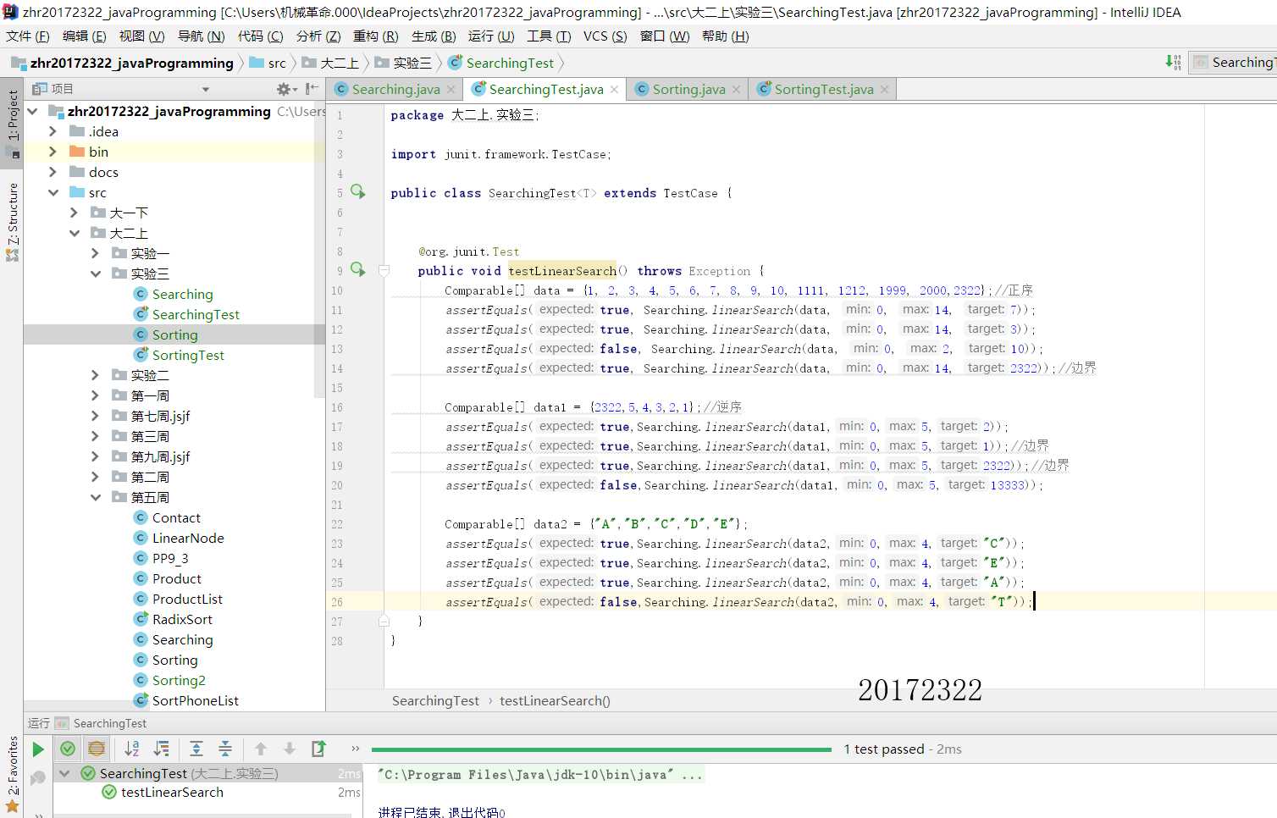Viewport: 1277px width, 818px height.
Task: Click the green Rerun test button
Action: [37, 749]
